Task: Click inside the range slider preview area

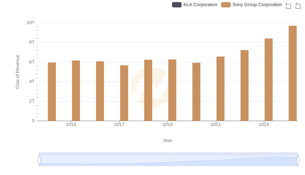Action: [169, 160]
